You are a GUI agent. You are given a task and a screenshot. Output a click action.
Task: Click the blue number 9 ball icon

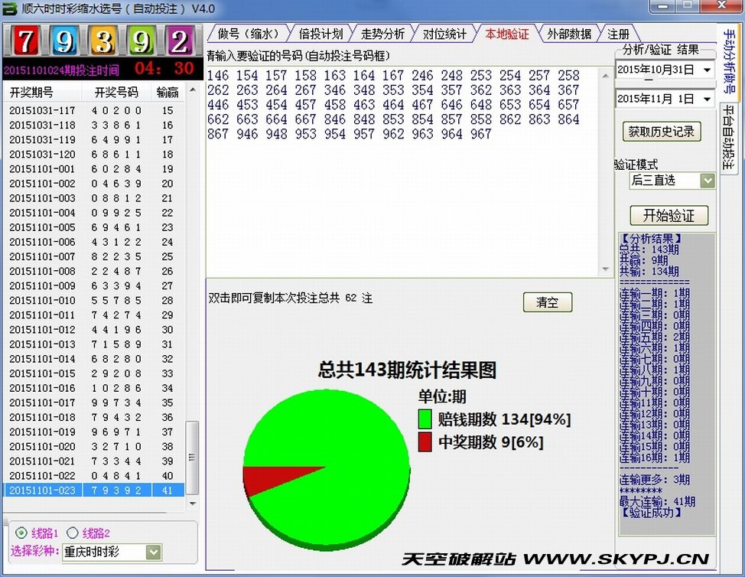click(x=64, y=41)
